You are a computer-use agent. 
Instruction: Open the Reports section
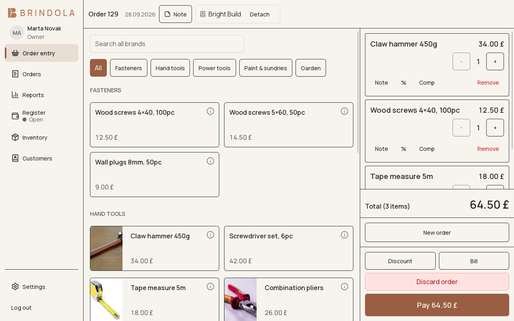pos(41,95)
